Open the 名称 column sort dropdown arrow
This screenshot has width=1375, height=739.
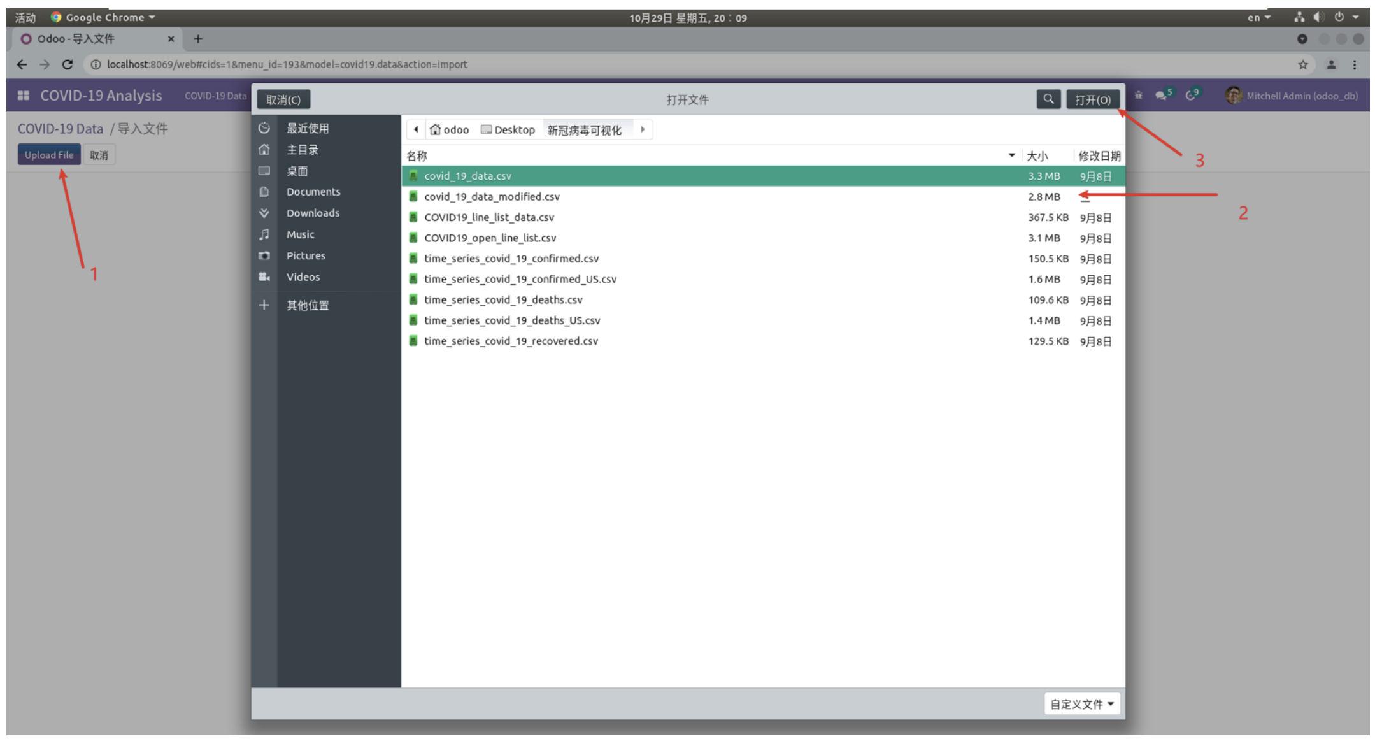[x=1011, y=155]
